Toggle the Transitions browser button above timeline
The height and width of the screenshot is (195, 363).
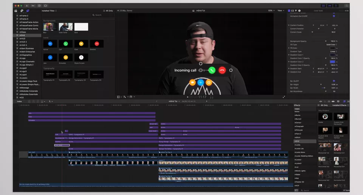(x=348, y=101)
